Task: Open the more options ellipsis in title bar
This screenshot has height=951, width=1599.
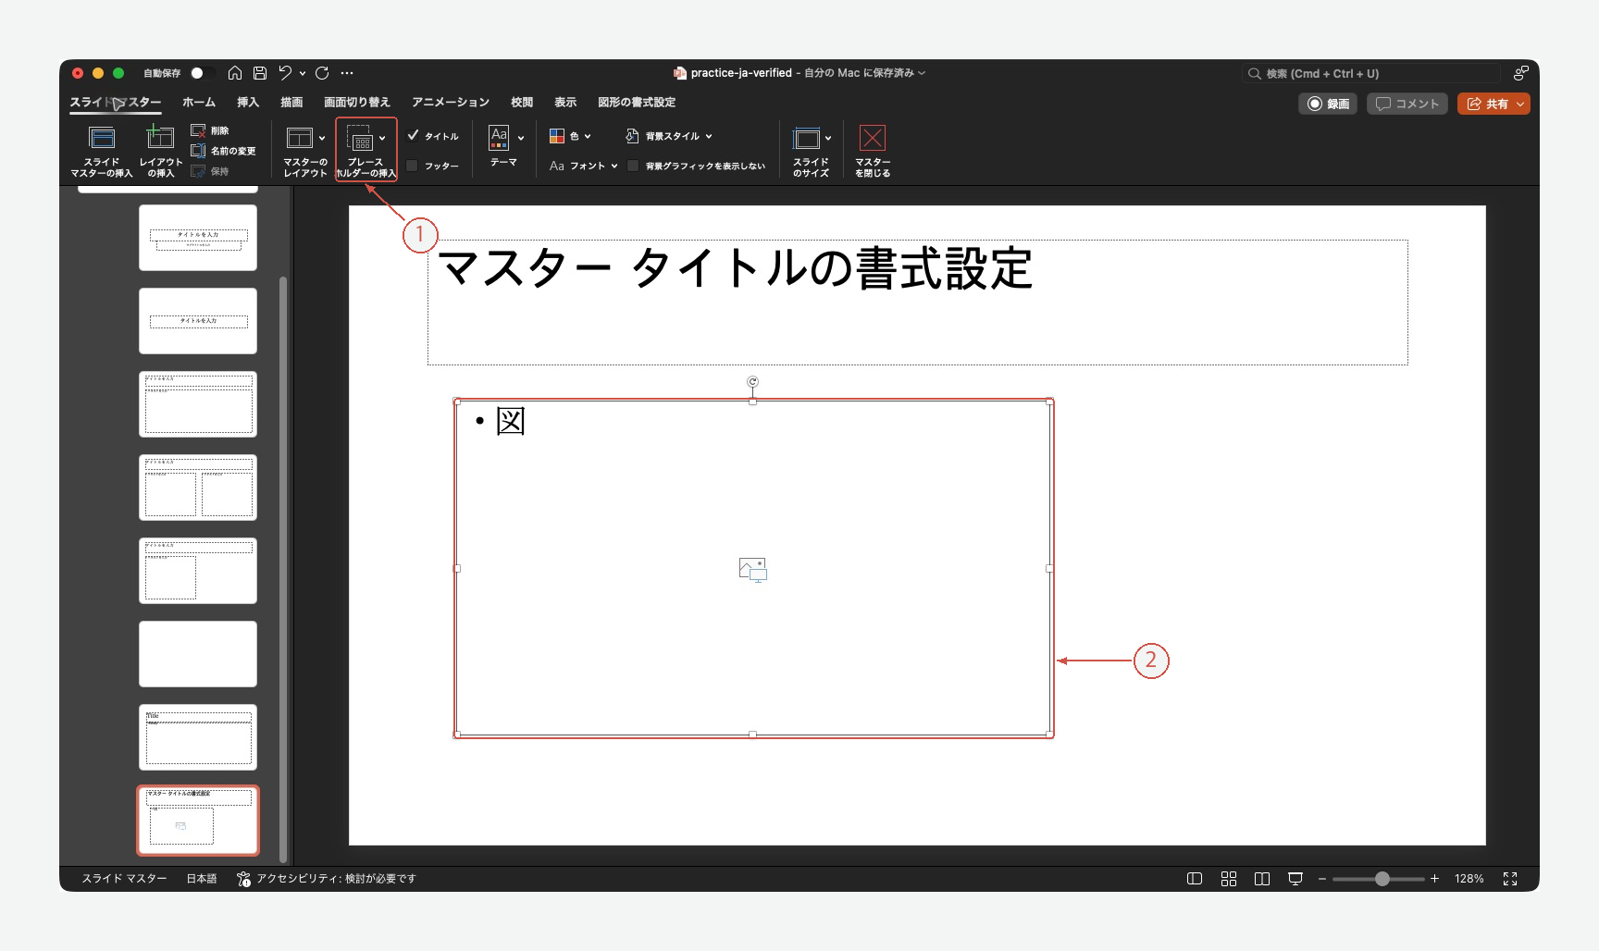Action: (x=347, y=73)
